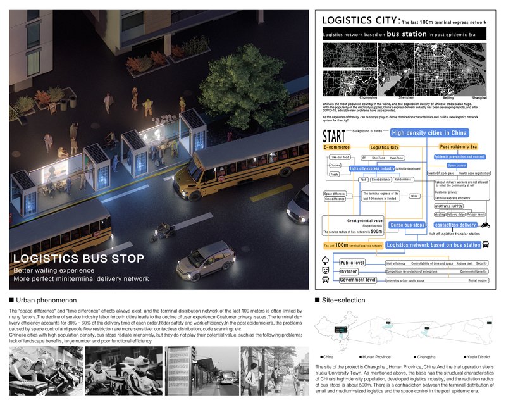Click the WHY node in the flowchart

(x=414, y=196)
